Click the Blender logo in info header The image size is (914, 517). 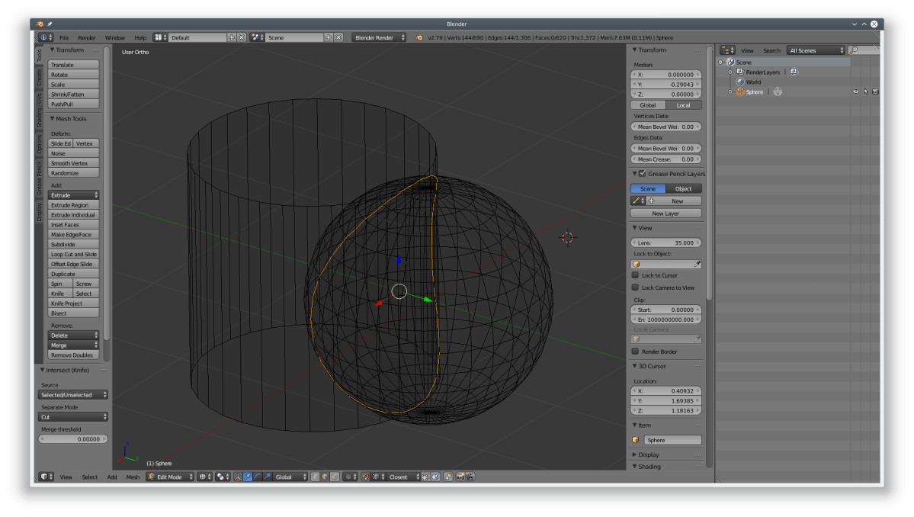click(x=419, y=37)
